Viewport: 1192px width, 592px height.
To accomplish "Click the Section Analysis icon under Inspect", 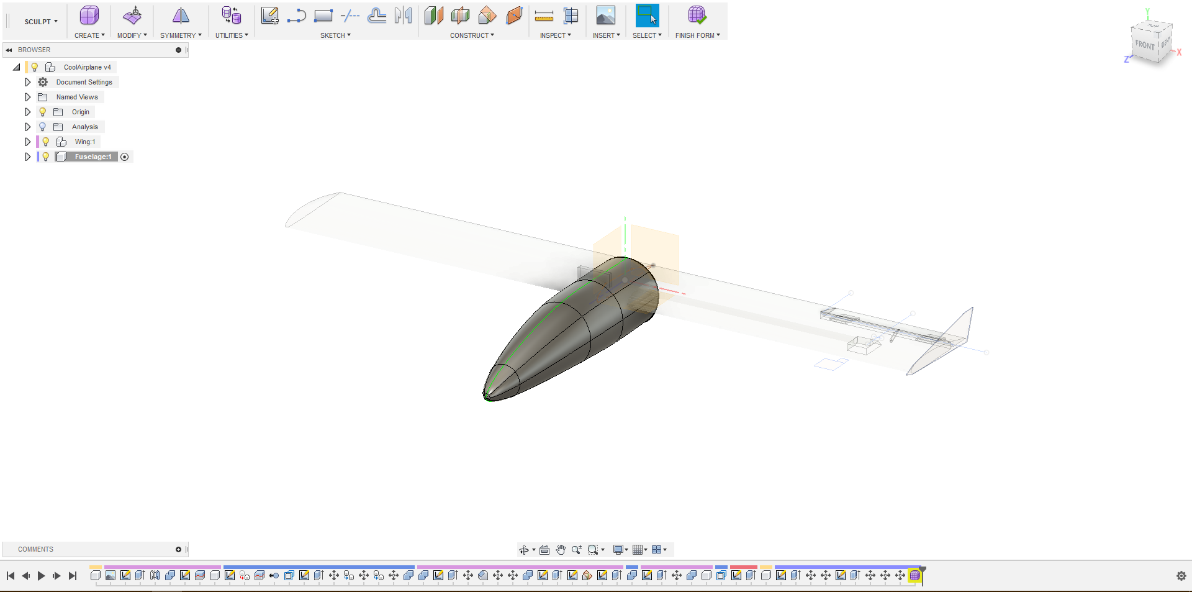I will point(571,16).
